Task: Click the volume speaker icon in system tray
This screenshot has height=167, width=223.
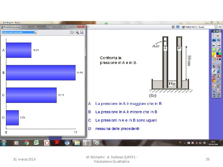Action: tap(200, 143)
